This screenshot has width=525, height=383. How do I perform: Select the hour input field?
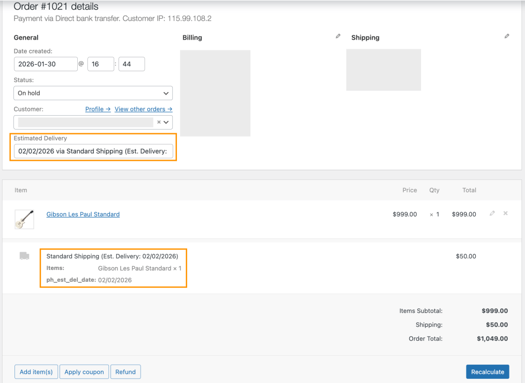pos(100,64)
